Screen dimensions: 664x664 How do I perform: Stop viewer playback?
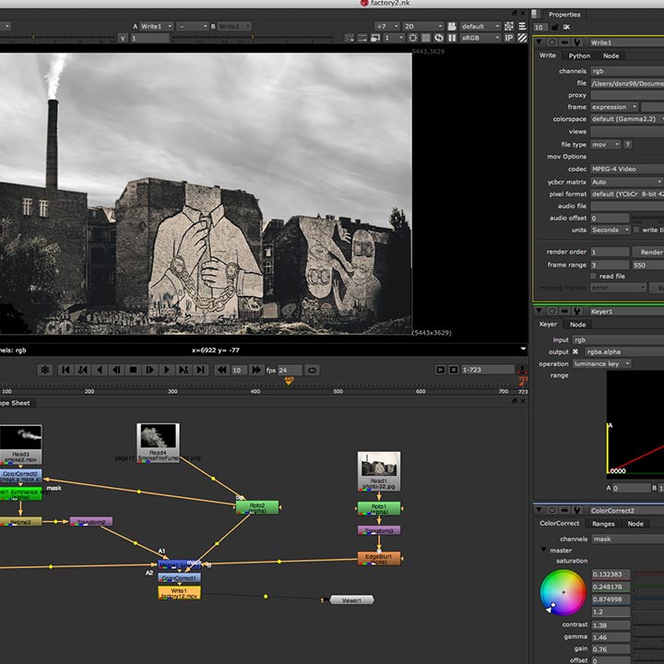[133, 370]
